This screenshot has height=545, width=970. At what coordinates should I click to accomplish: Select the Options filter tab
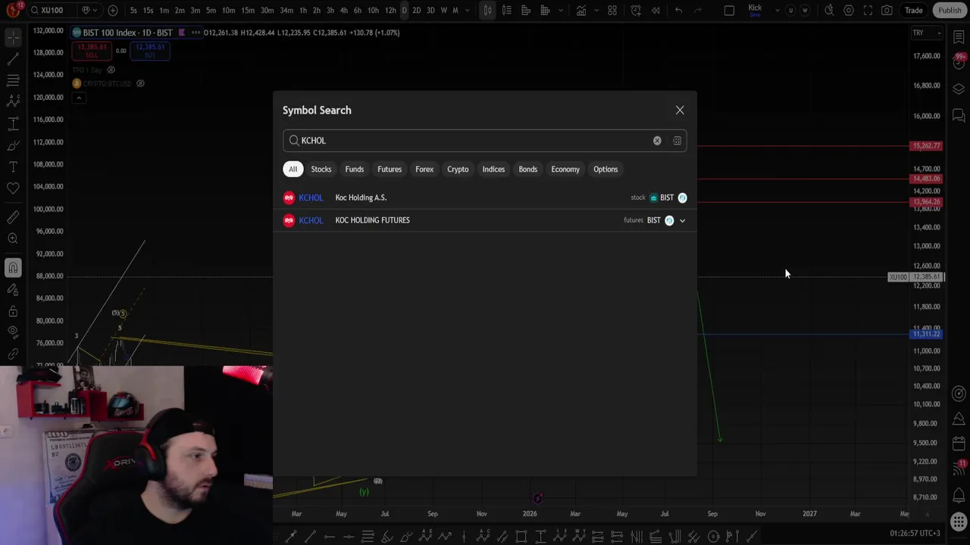click(x=605, y=170)
